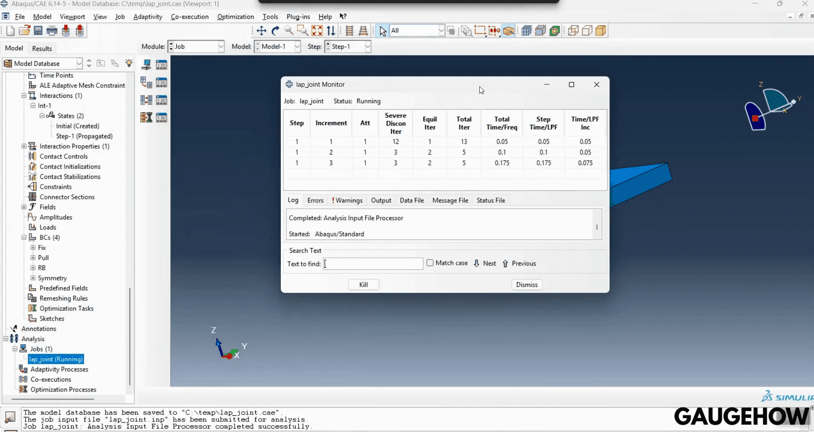Activate the Box Zoom tool

click(x=303, y=31)
